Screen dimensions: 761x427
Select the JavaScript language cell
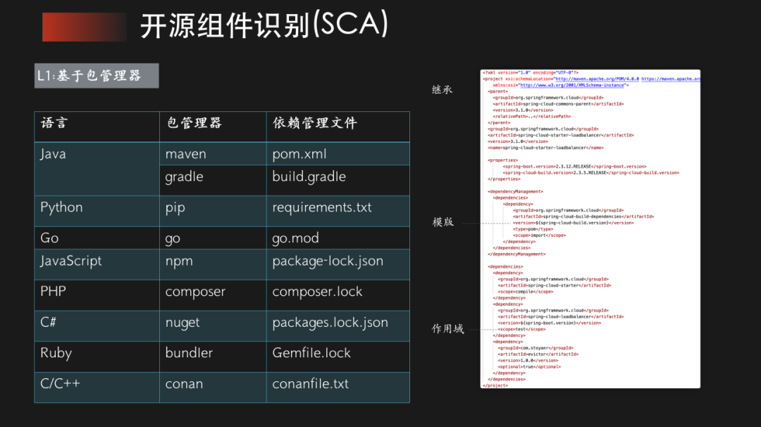point(97,264)
